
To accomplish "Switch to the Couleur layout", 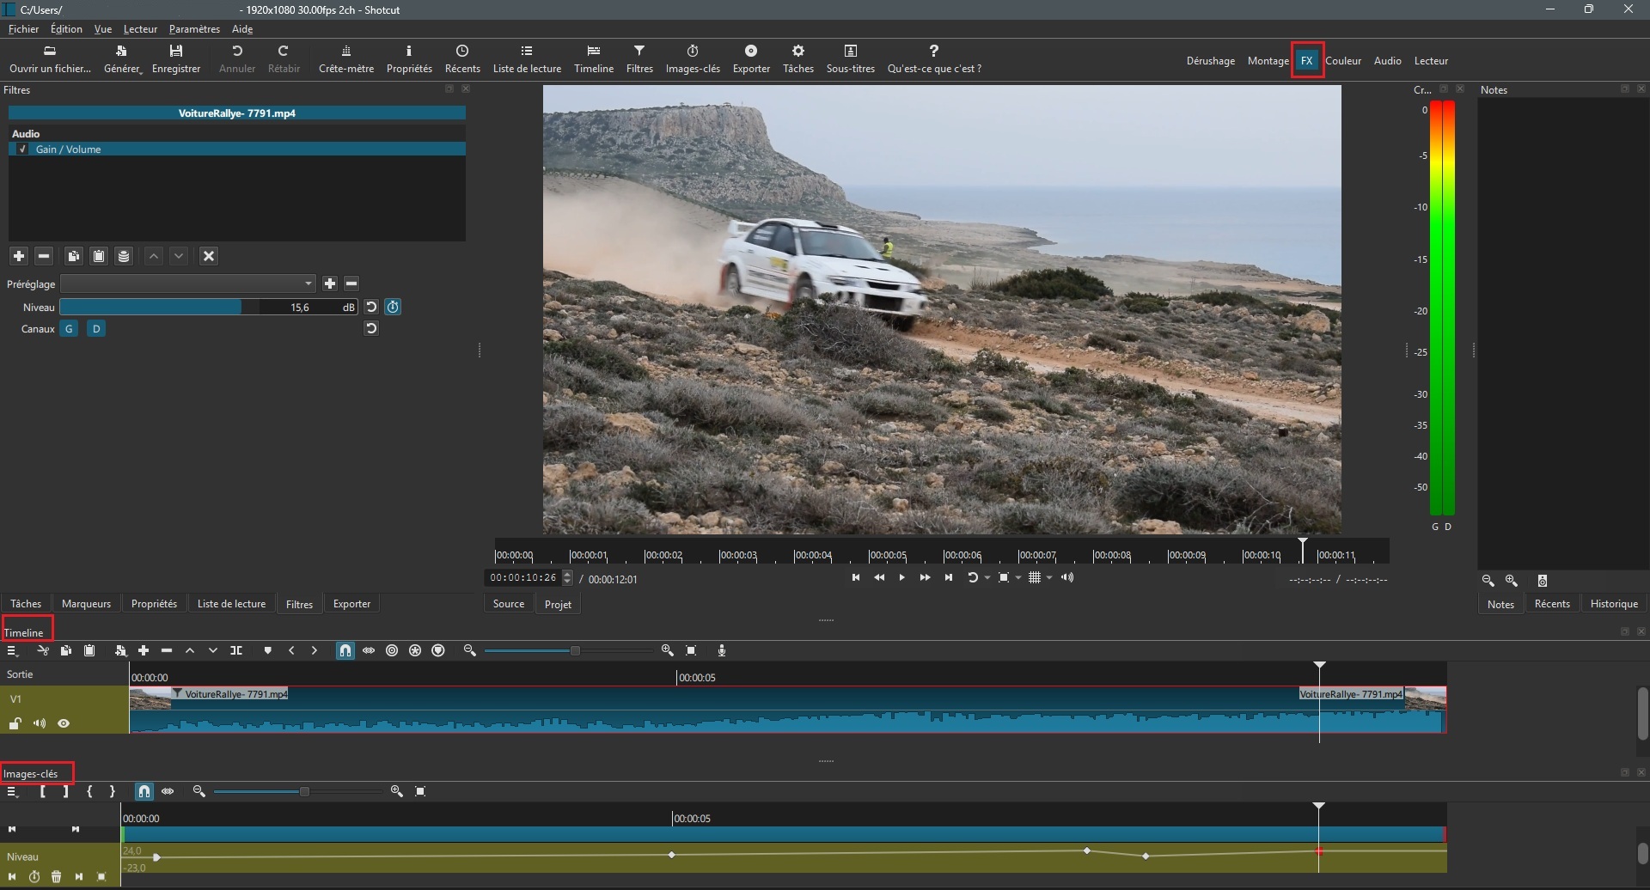I will (x=1342, y=61).
